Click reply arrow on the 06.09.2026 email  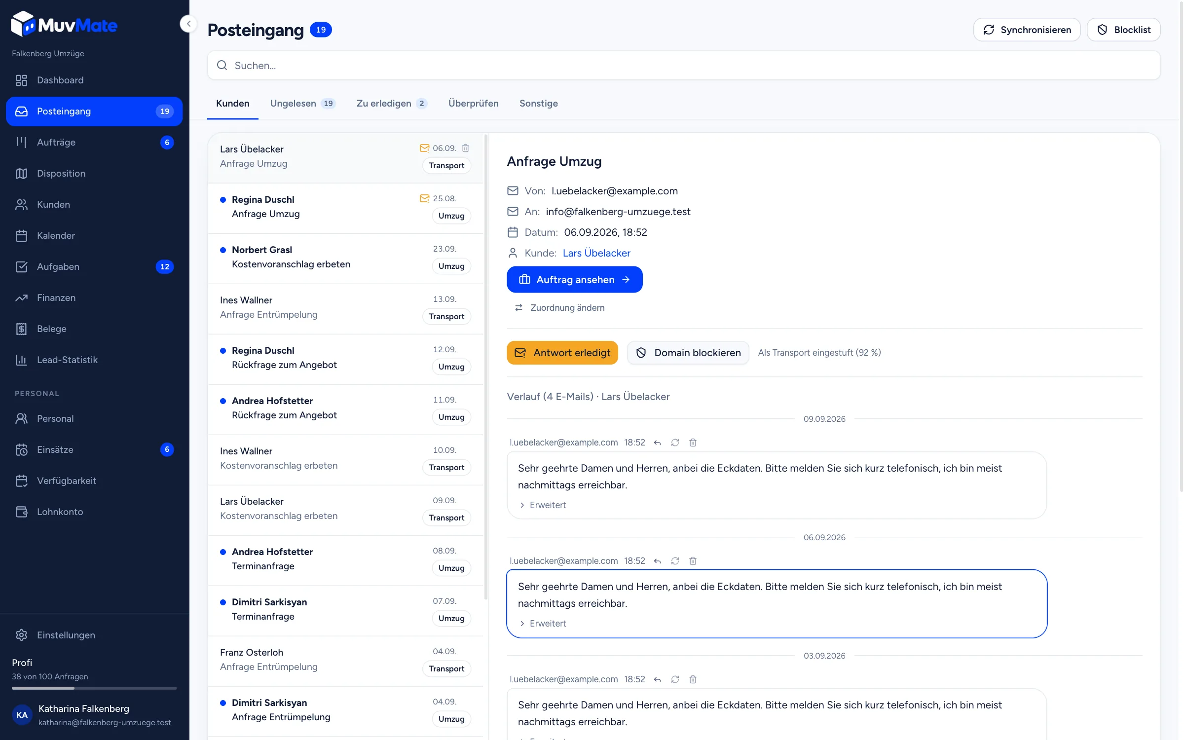click(x=657, y=561)
